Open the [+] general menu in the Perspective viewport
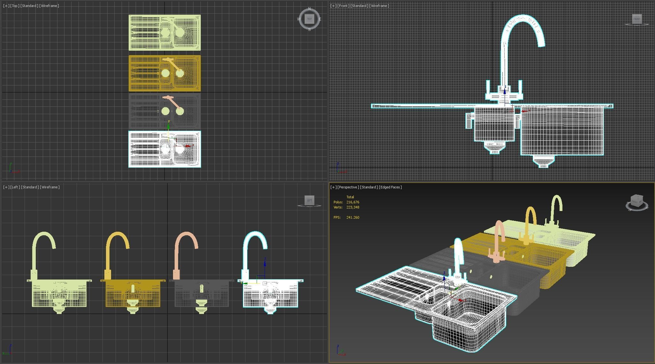655x364 pixels. 333,187
